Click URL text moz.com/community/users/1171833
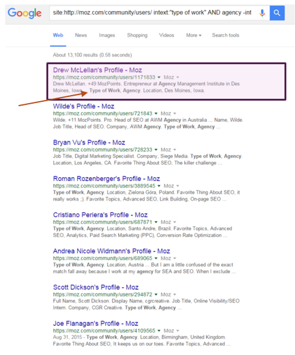Screen dimensions: 295x355 click(104, 77)
